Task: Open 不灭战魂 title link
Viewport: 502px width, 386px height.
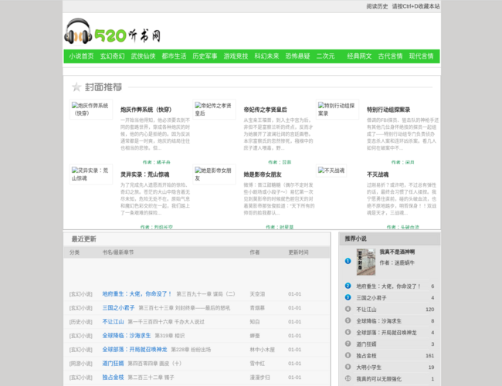Action: pos(378,174)
